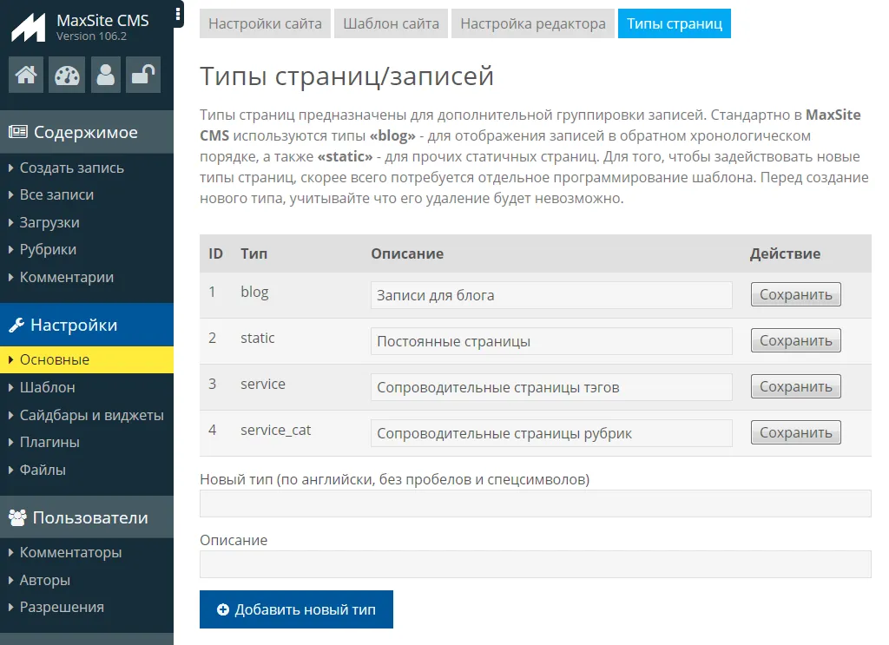The height and width of the screenshot is (645, 889).
Task: Navigate to Сайдбары и виджеты
Action: (x=91, y=415)
